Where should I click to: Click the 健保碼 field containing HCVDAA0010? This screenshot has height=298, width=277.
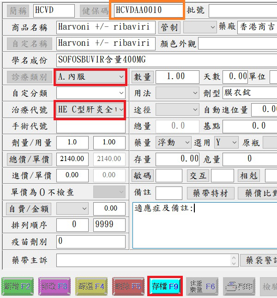(x=148, y=10)
